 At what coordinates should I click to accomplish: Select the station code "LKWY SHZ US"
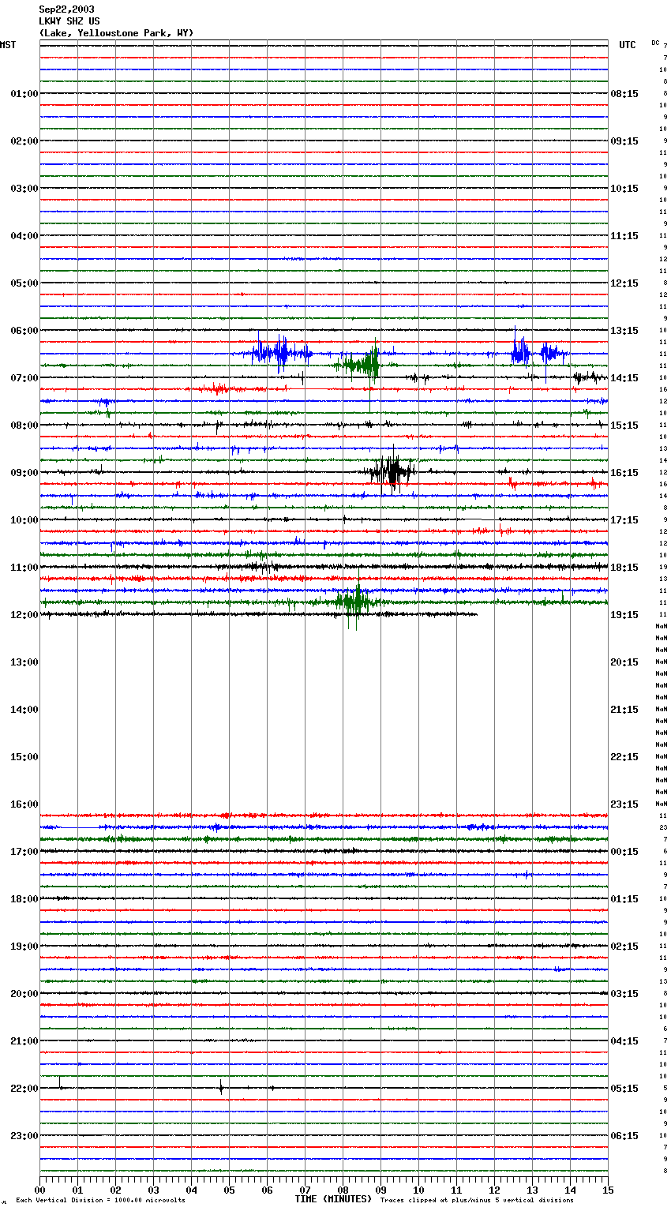coord(69,21)
